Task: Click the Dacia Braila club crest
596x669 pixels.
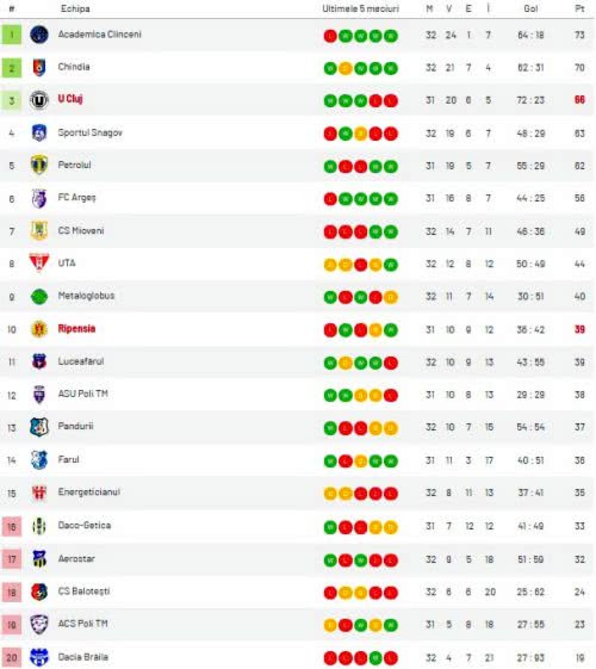Action: click(39, 657)
